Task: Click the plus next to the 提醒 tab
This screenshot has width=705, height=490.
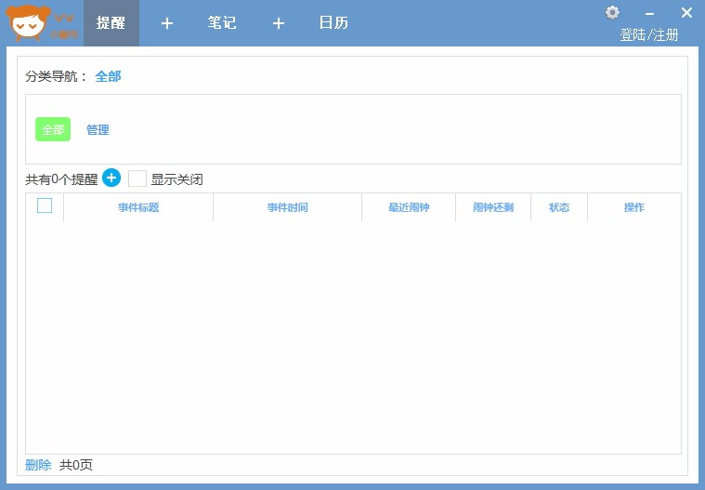Action: 167,23
